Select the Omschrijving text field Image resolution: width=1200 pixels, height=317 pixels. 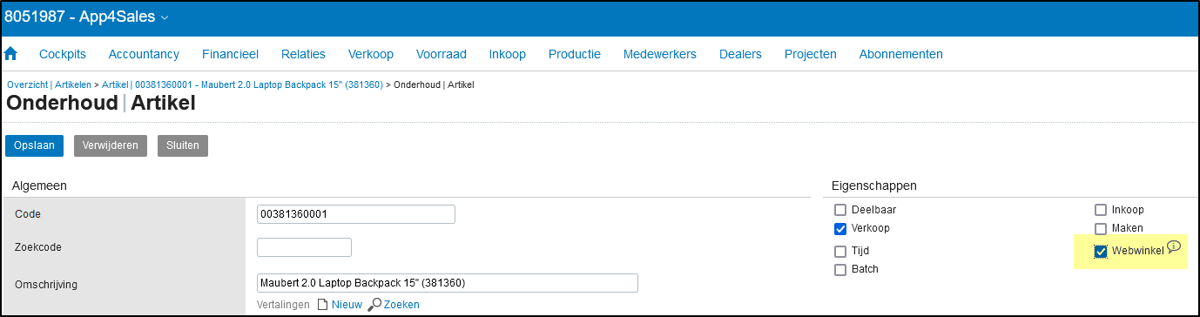tap(448, 283)
